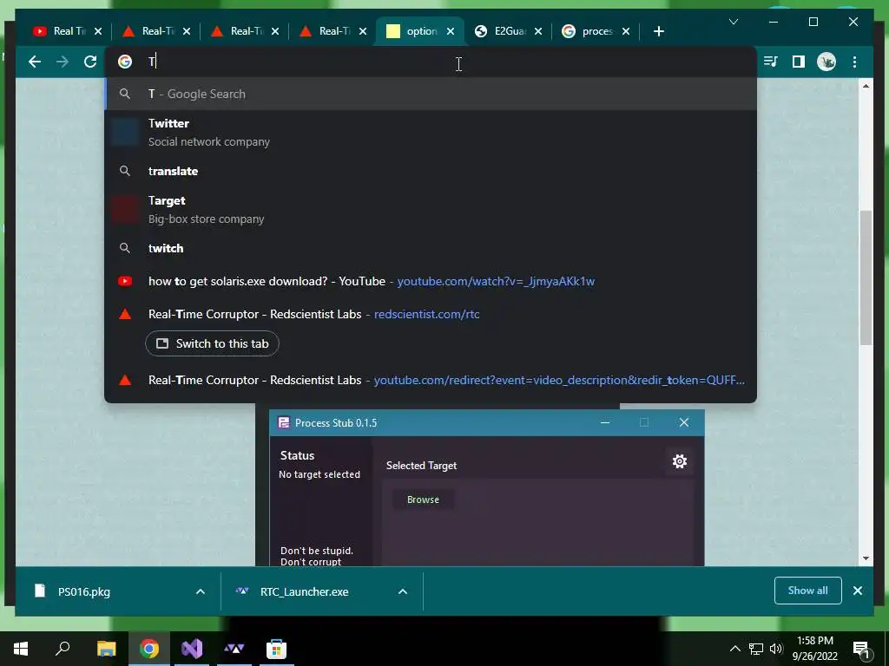The width and height of the screenshot is (889, 666).
Task: Click the scrollbar down arrow
Action: click(x=866, y=558)
